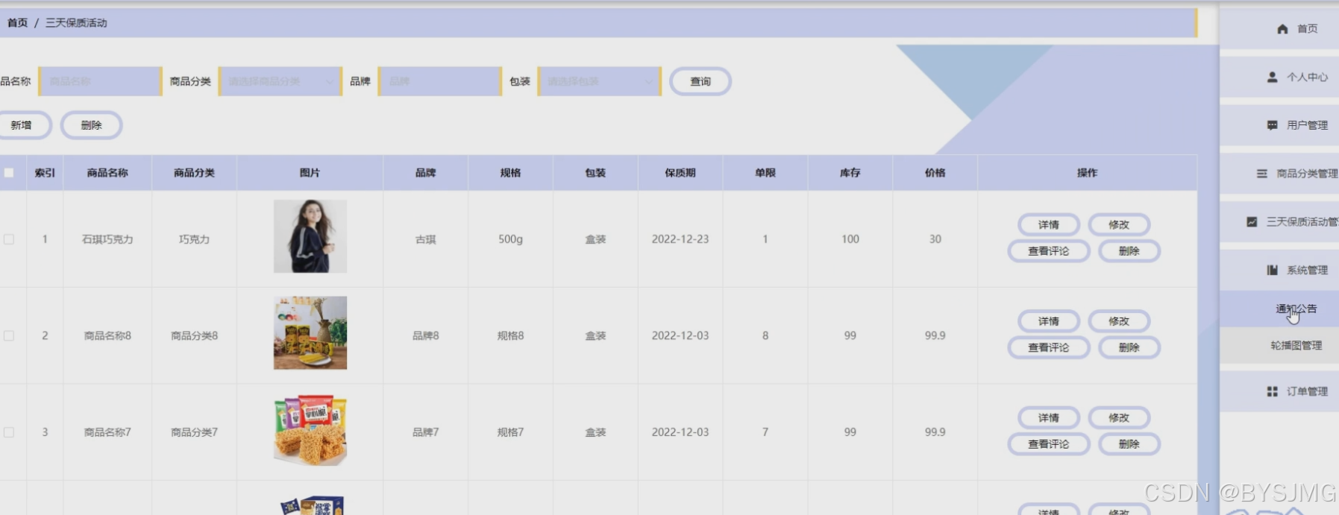Click the 价格 column header

pos(935,173)
